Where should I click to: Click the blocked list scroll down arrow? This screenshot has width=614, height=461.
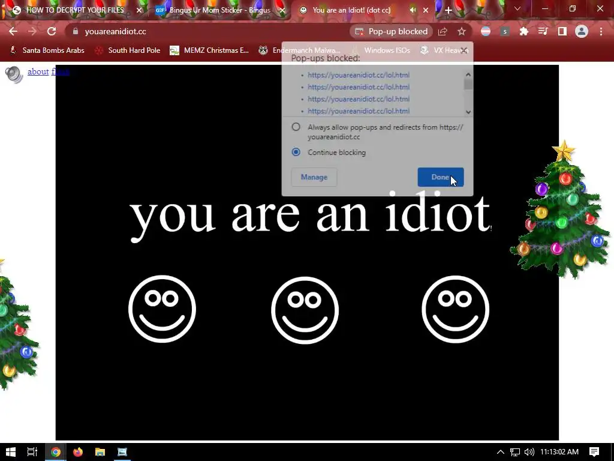tap(468, 112)
